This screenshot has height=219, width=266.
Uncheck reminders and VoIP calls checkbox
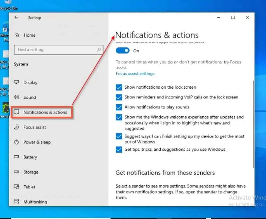pos(119,97)
